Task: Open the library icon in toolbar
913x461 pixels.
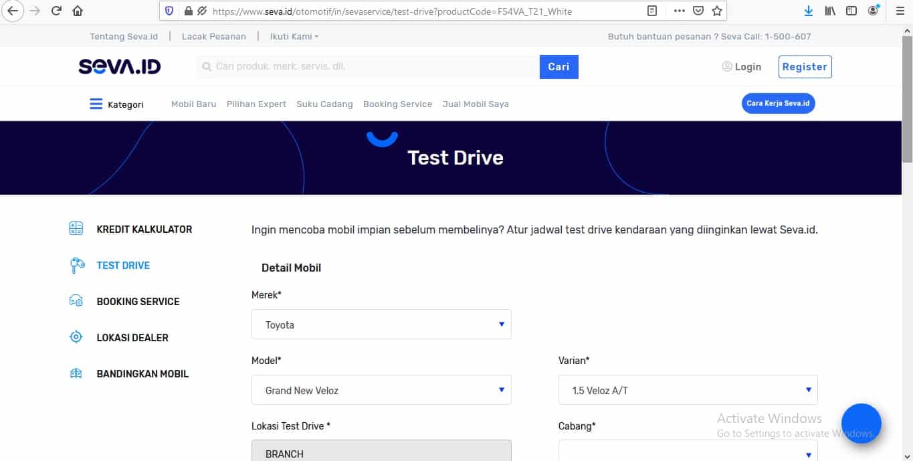Action: tap(830, 11)
